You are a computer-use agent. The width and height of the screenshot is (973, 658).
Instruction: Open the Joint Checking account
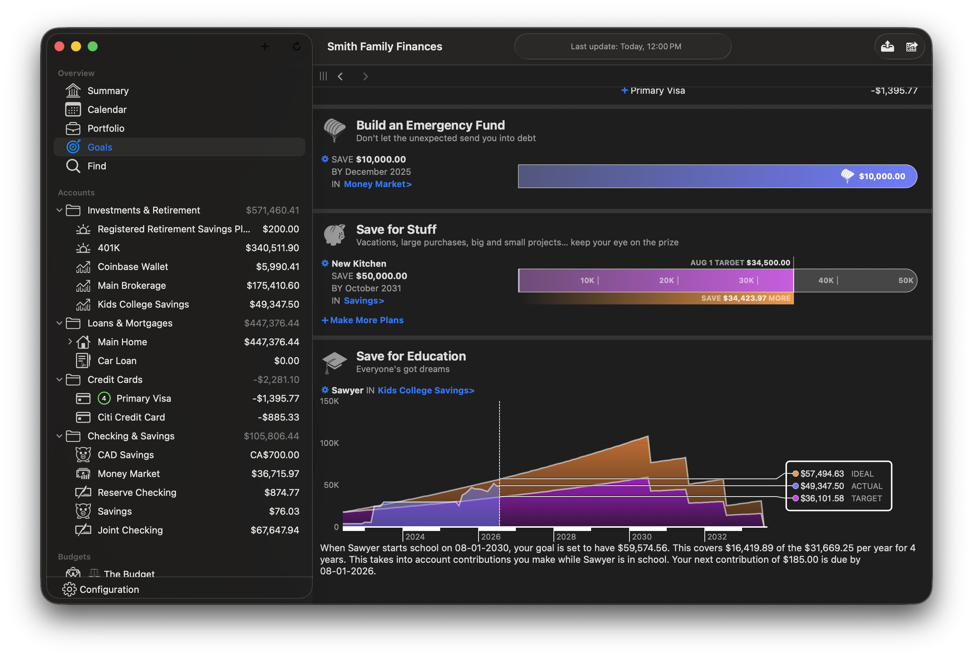(179, 530)
